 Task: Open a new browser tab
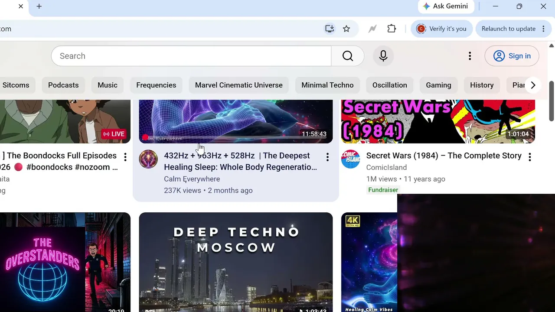coord(39,6)
